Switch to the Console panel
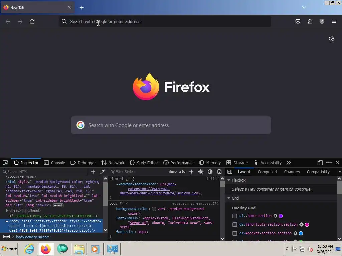This screenshot has height=256, width=342. (x=54, y=163)
